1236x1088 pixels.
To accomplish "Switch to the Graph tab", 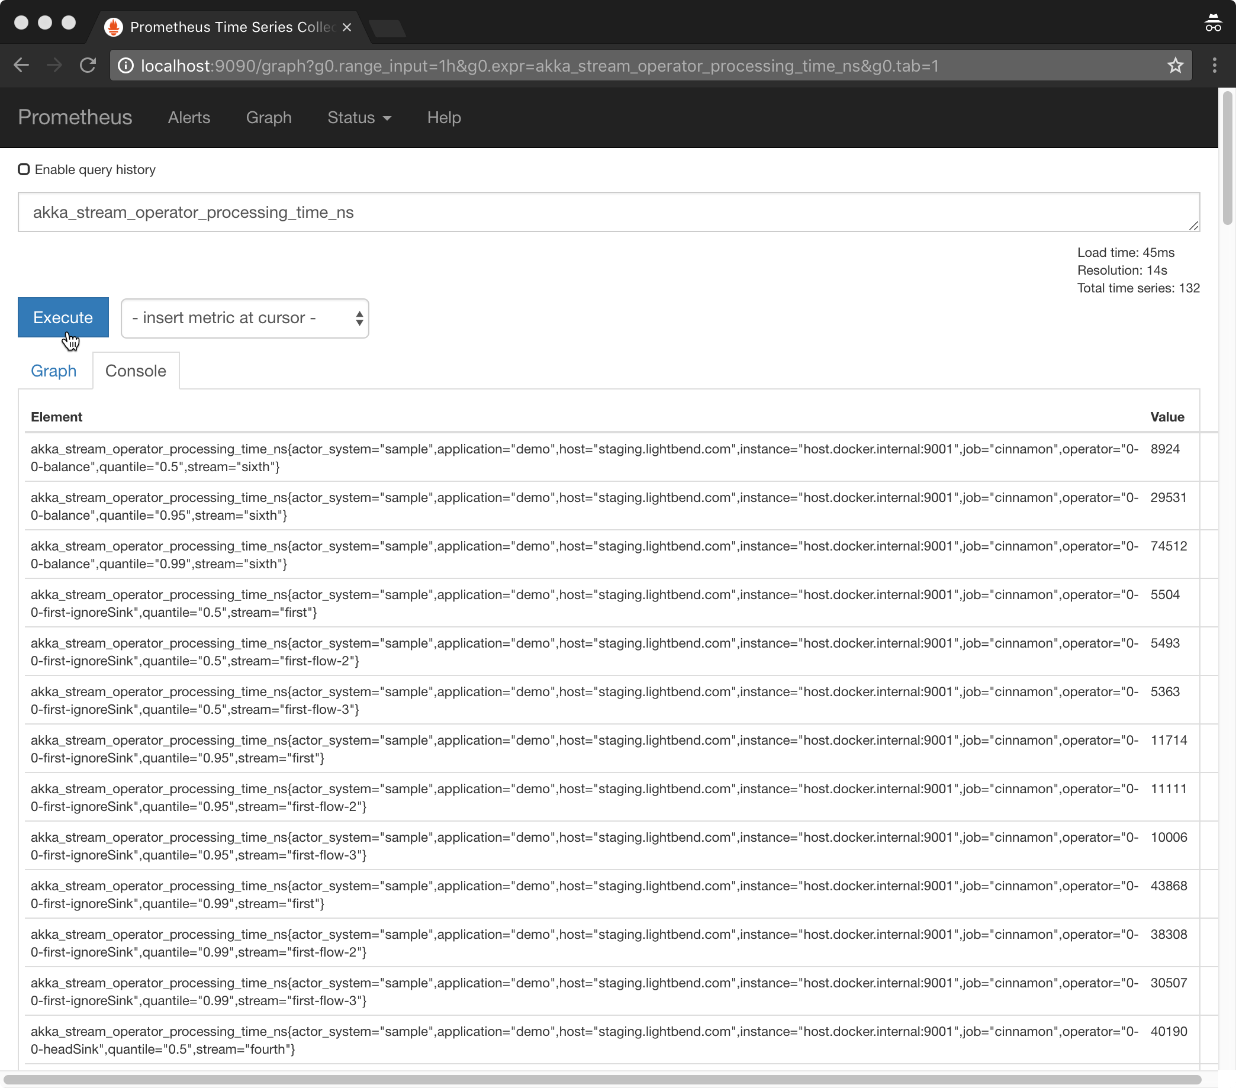I will click(53, 371).
